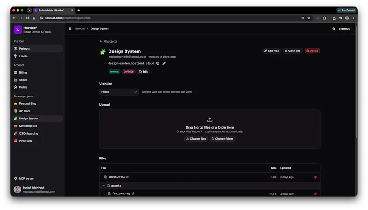Click the page vertical scrollbar
This screenshot has height=210, width=368.
(x=356, y=82)
